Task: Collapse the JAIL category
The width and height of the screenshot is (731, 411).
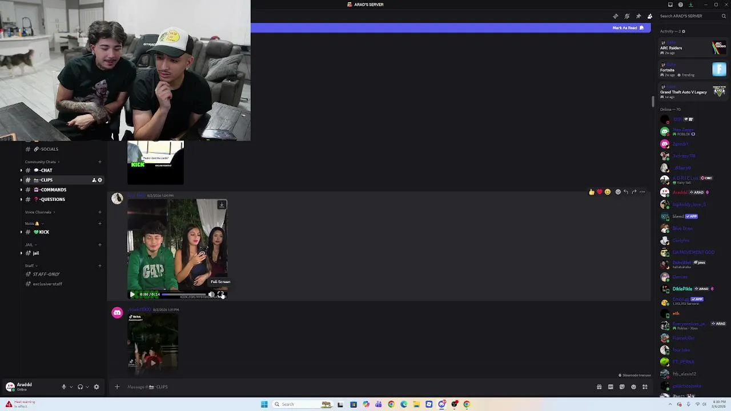Action: coord(30,244)
